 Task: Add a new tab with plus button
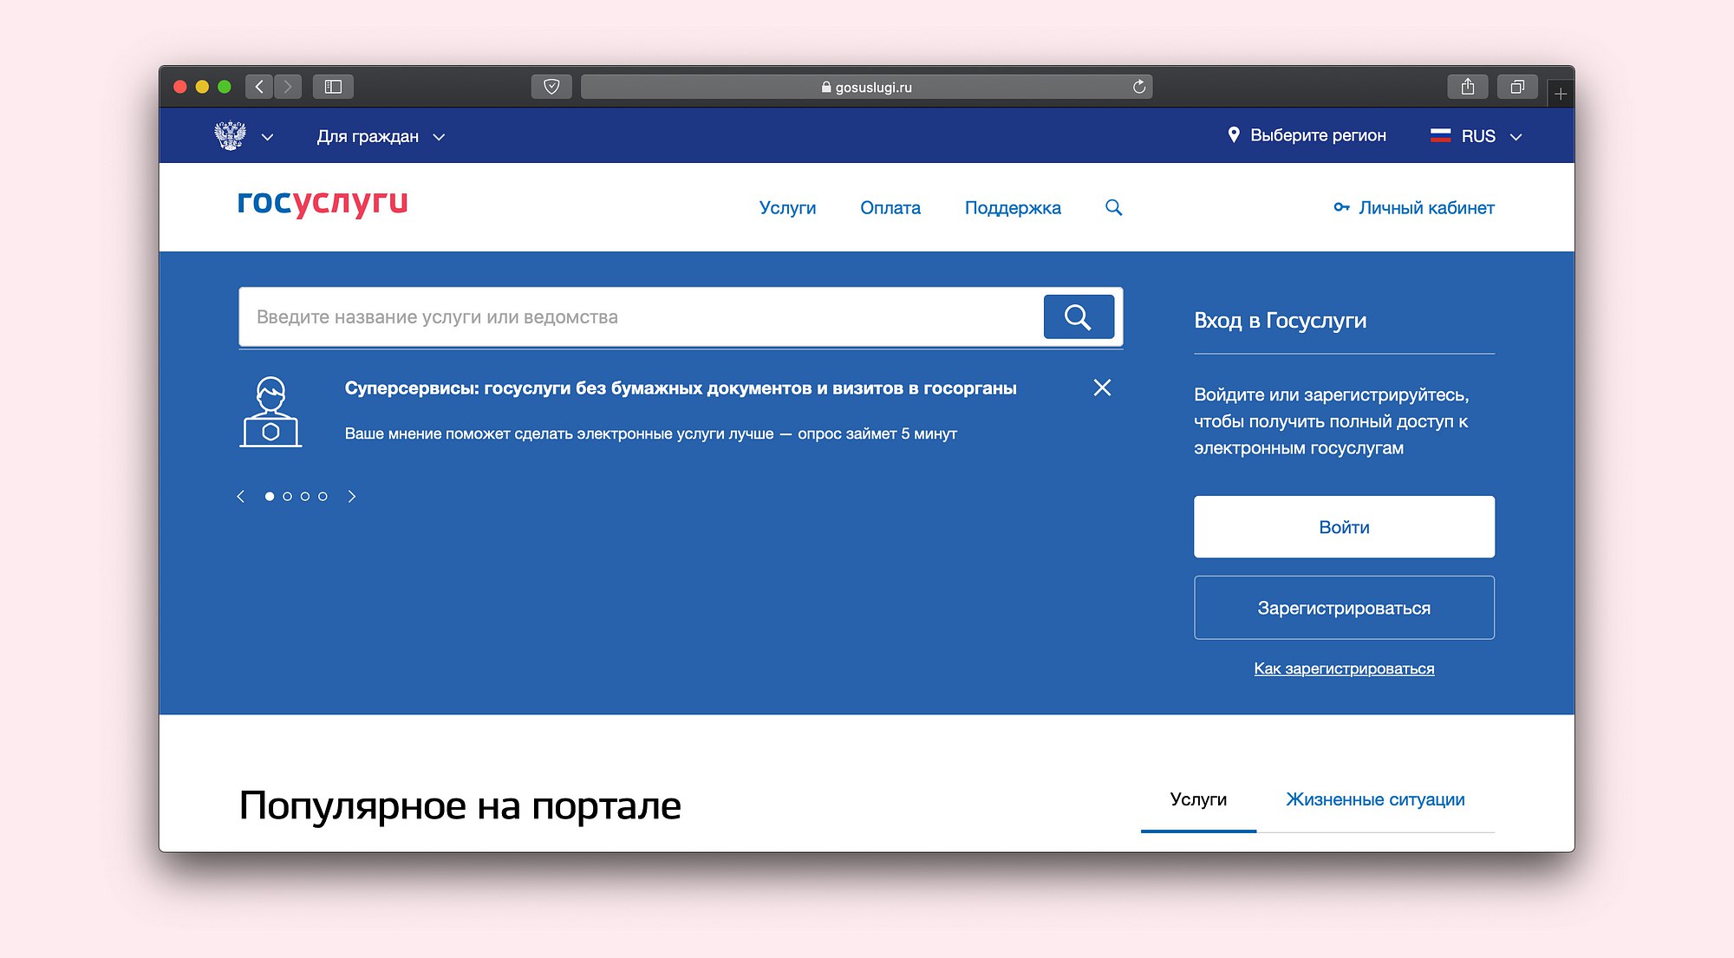1561,94
